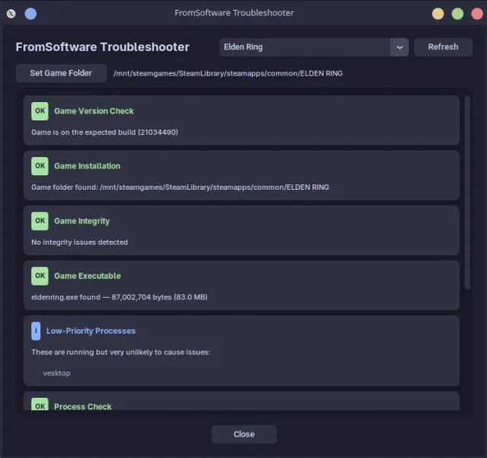Click the 'FromSoftware Troubleshooter' main heading
The image size is (487, 458).
point(103,47)
